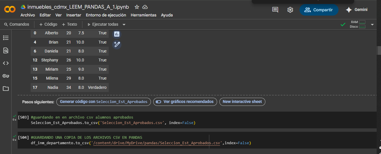Click the 'Miriam' table cell
Screen dimensions: 381x154
click(52, 69)
